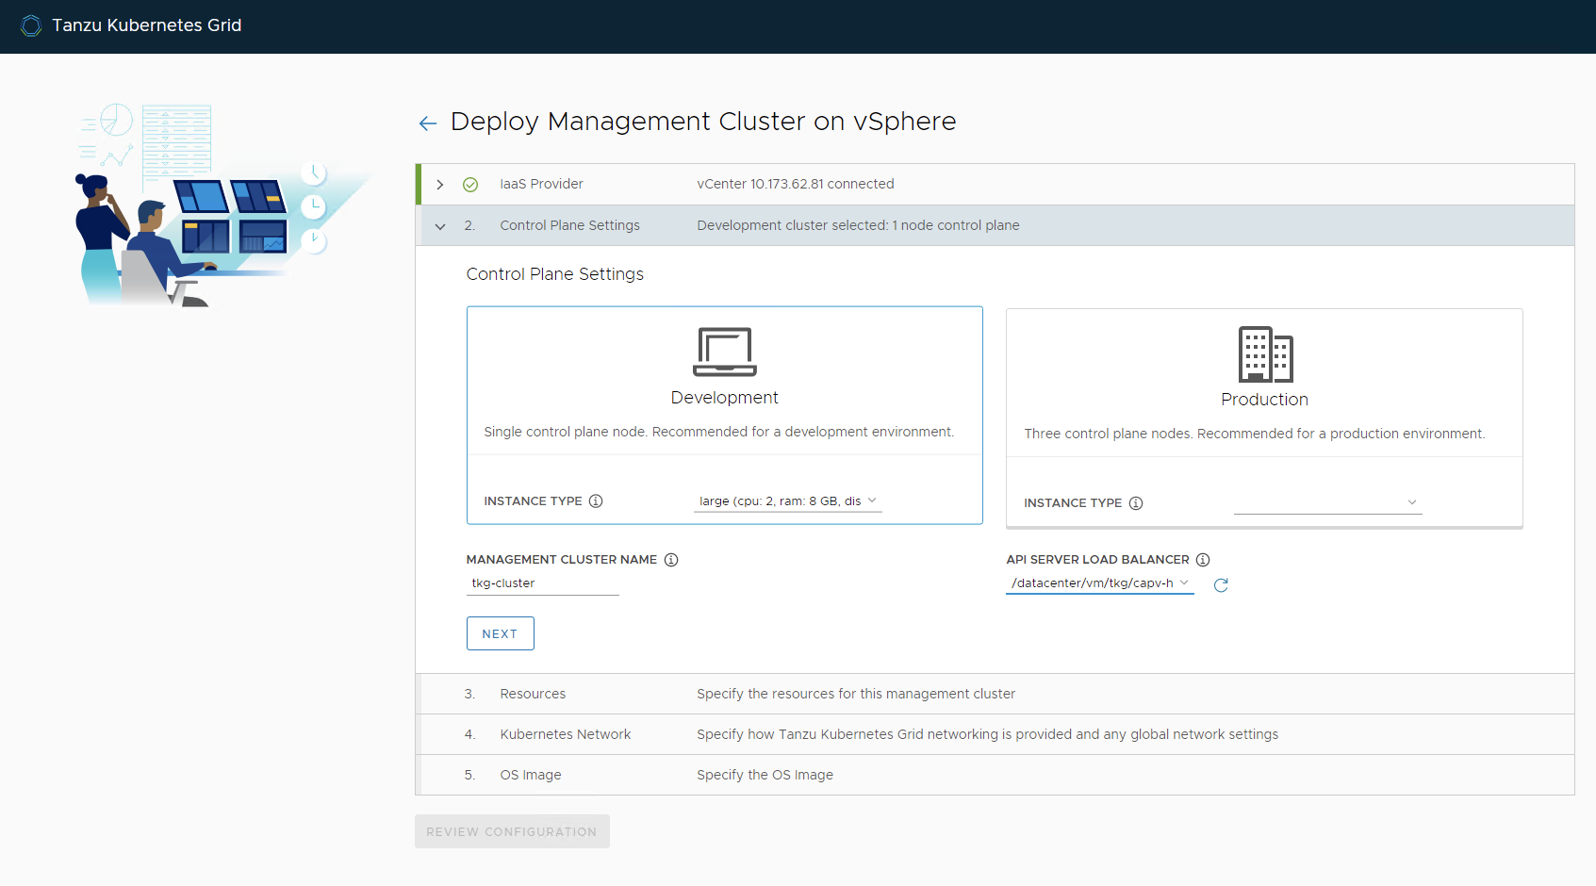
Task: Click the Tanzu Kubernetes Grid logo icon
Action: click(31, 25)
